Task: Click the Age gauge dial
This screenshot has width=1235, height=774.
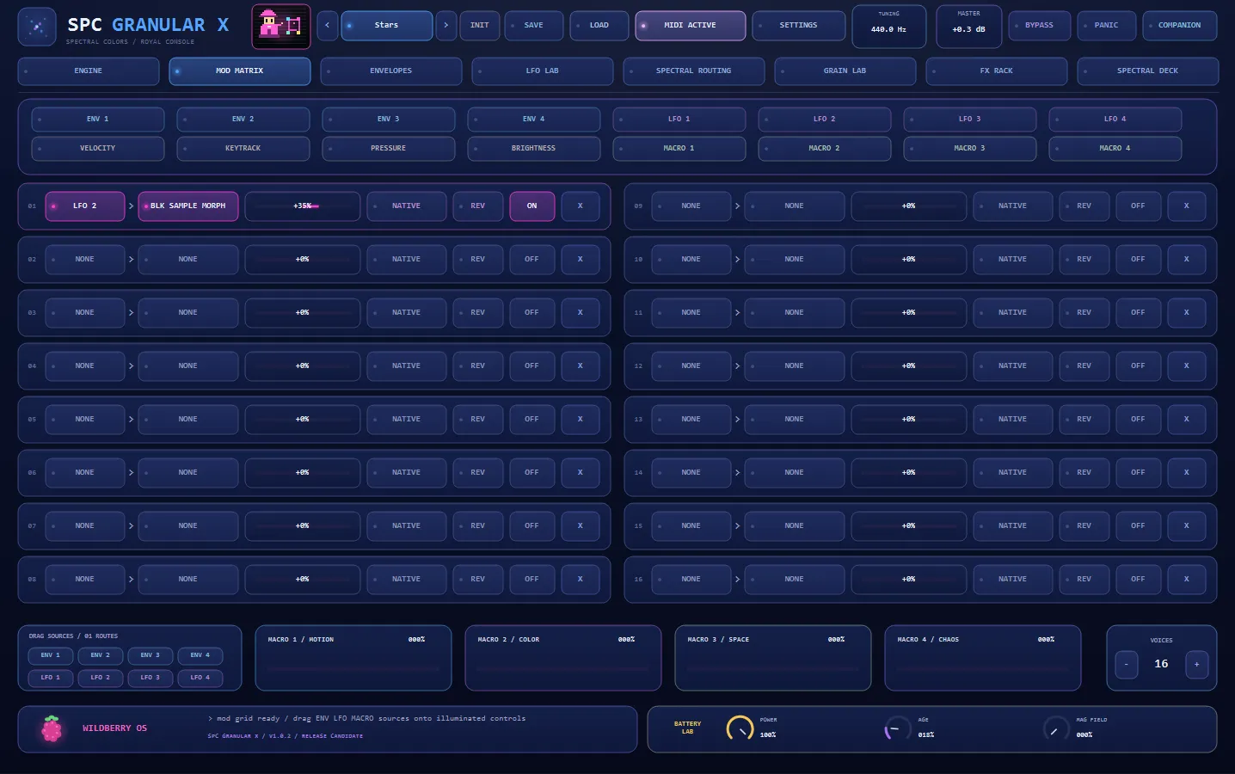Action: [x=897, y=729]
